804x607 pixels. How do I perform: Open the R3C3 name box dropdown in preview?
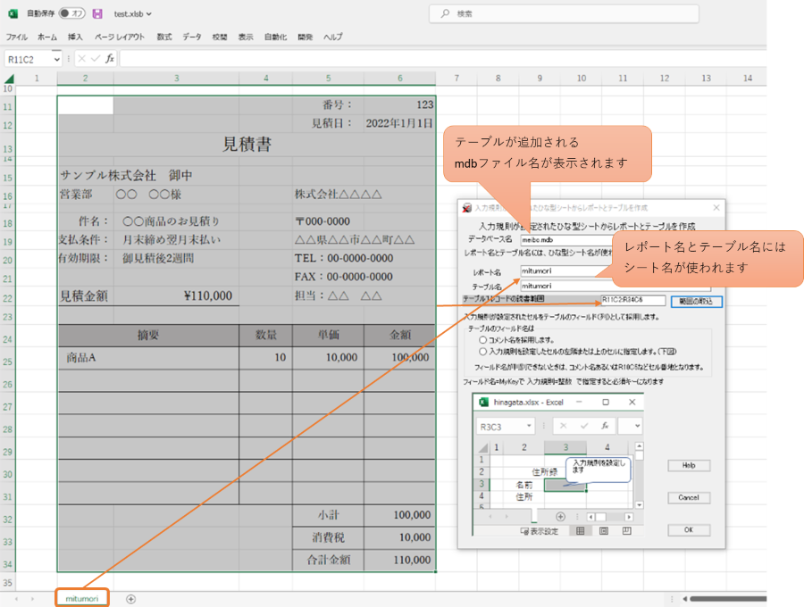pyautogui.click(x=529, y=426)
